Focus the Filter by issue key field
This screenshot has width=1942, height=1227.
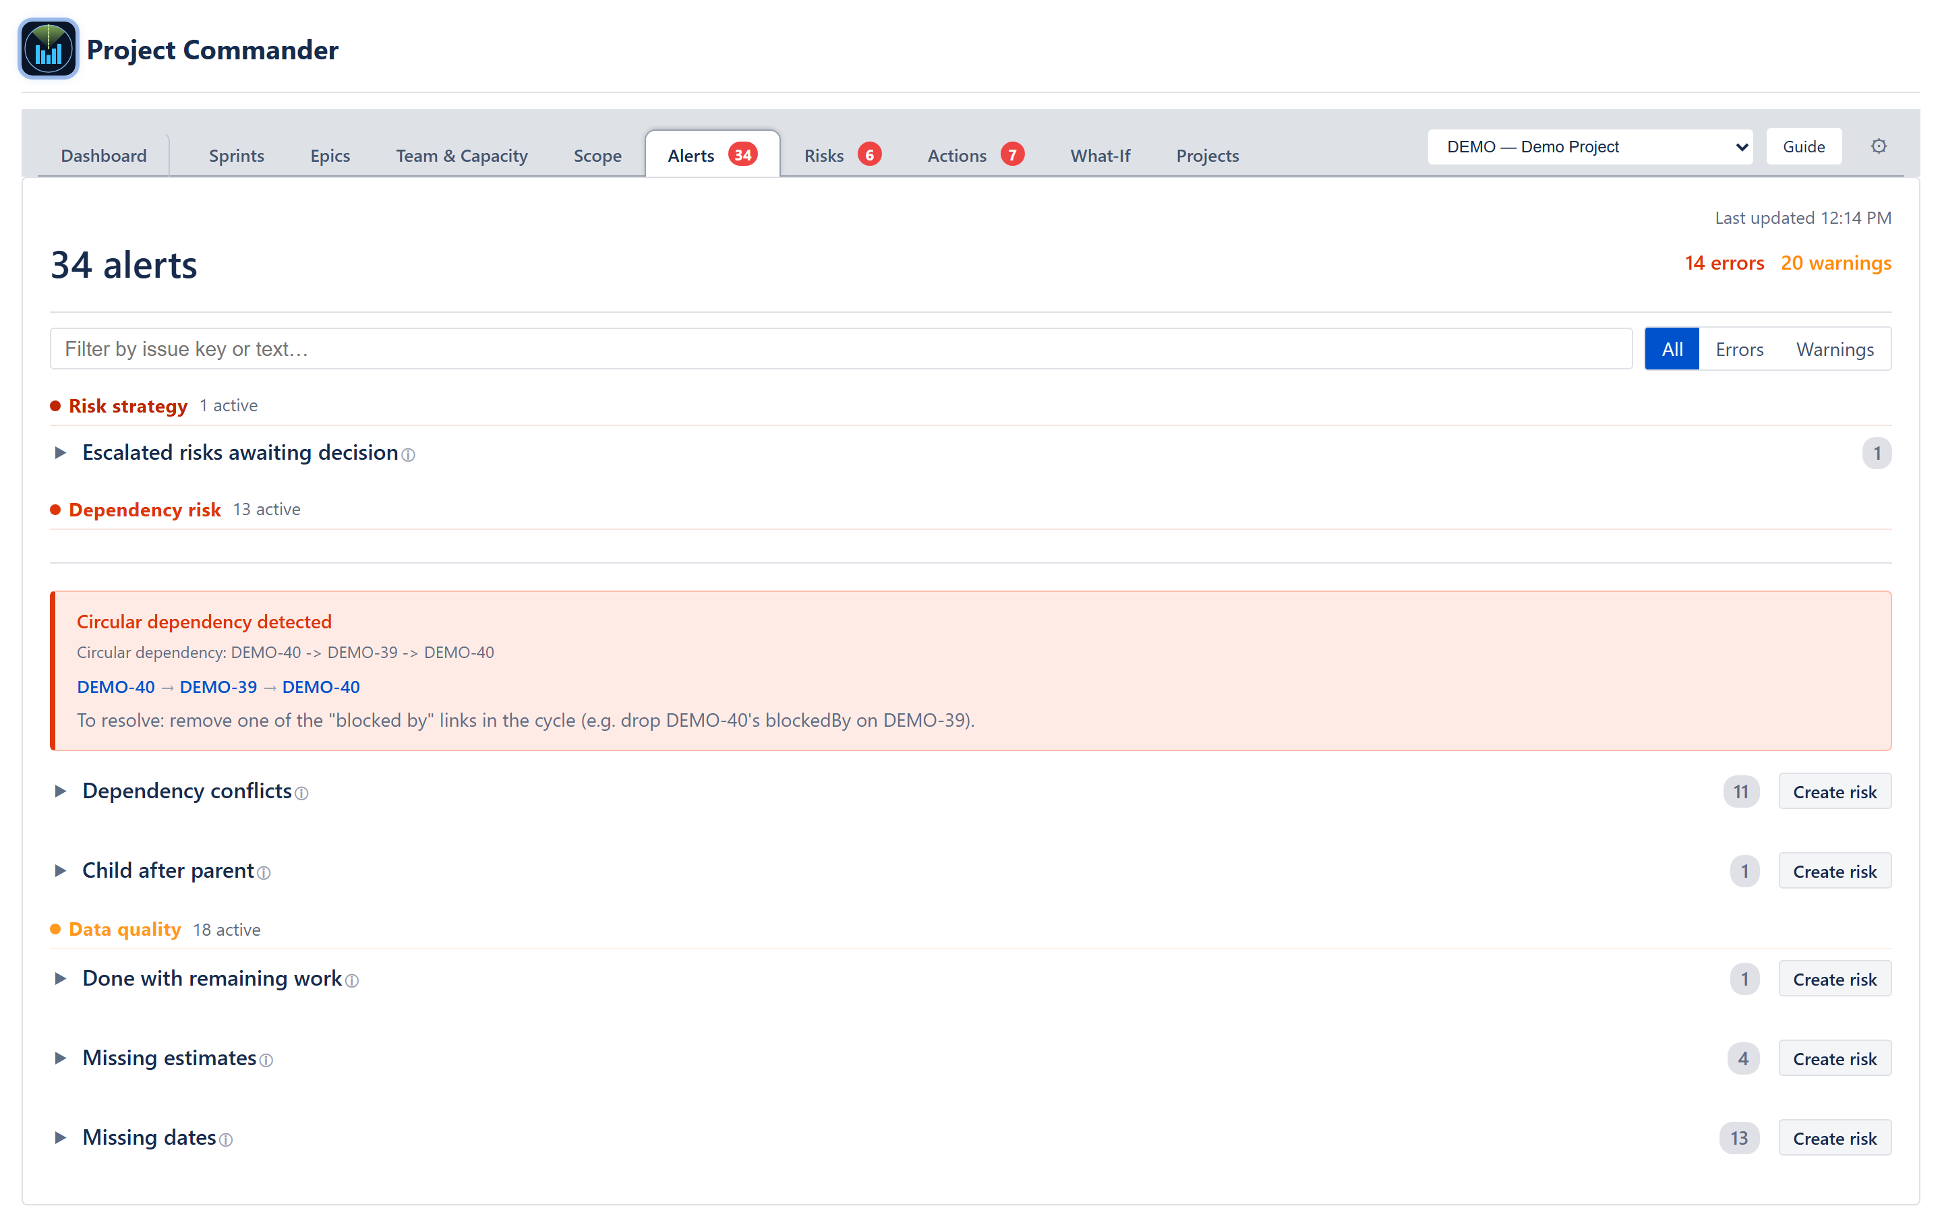click(841, 349)
